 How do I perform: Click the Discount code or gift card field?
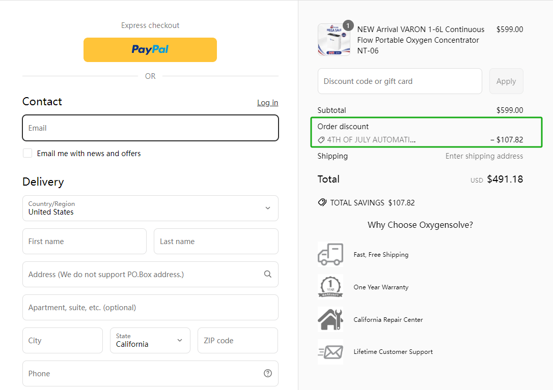coord(400,81)
